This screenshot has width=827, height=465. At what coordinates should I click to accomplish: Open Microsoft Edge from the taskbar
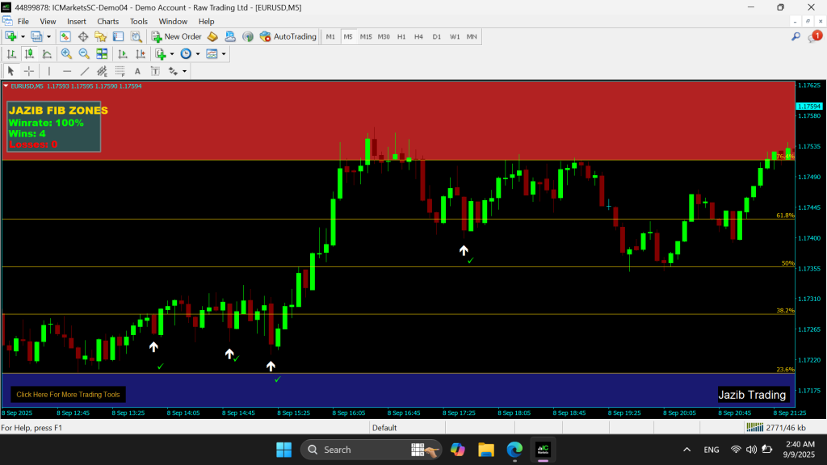click(514, 450)
